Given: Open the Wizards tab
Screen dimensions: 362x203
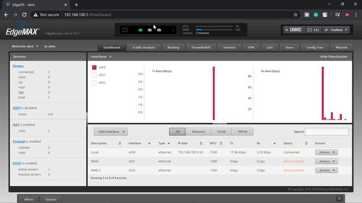Looking at the screenshot, I should coord(341,47).
